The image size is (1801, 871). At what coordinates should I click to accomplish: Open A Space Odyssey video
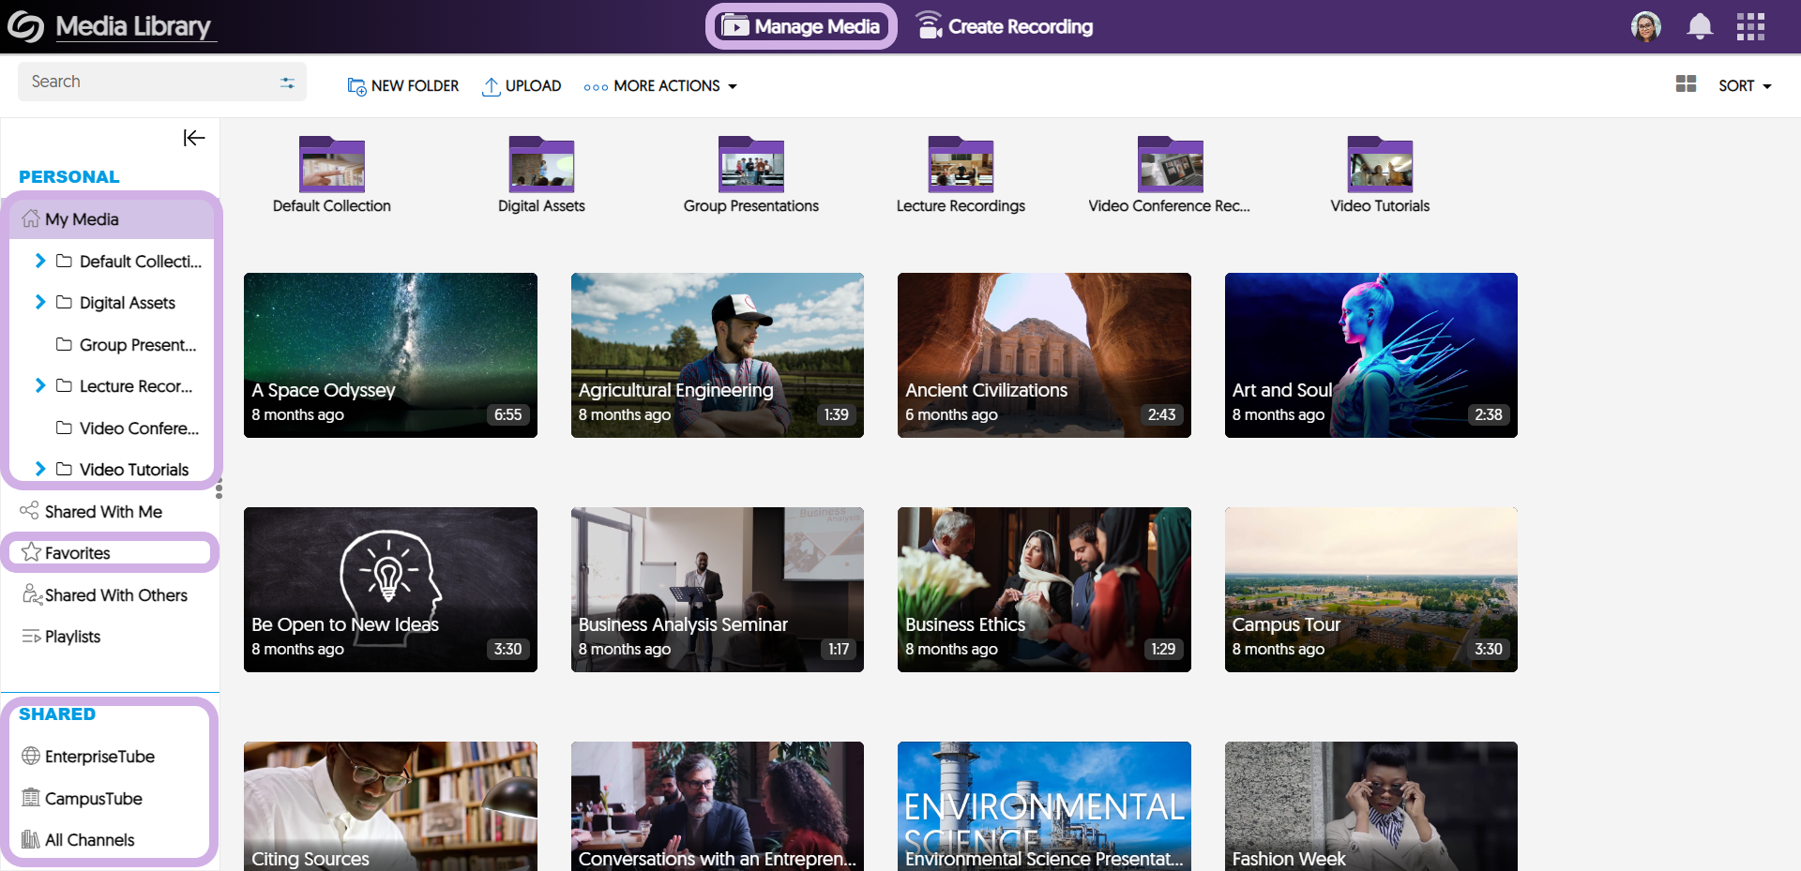390,355
